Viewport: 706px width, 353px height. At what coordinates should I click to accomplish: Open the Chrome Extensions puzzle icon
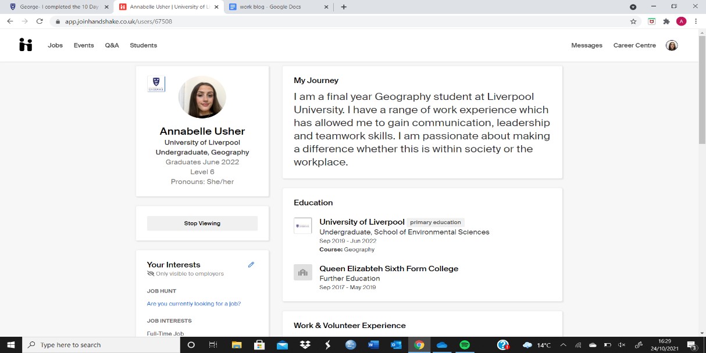666,21
